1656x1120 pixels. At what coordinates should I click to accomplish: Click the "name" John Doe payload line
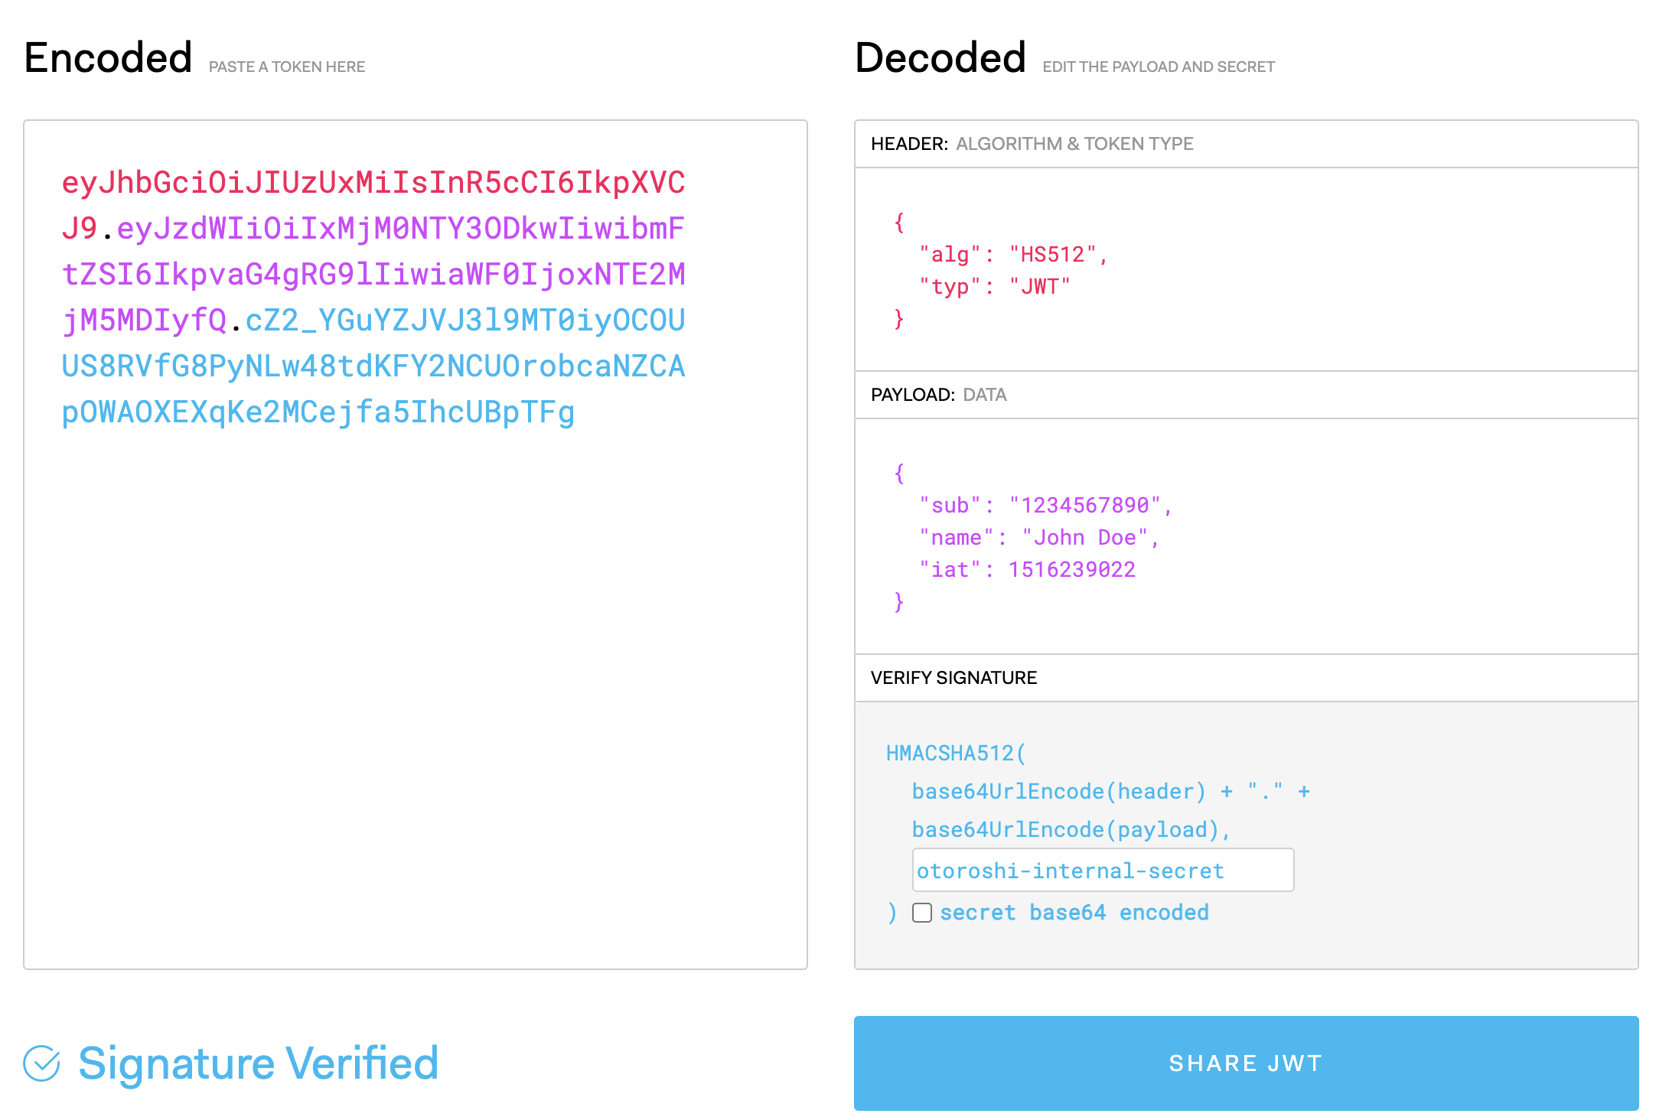tap(1038, 538)
